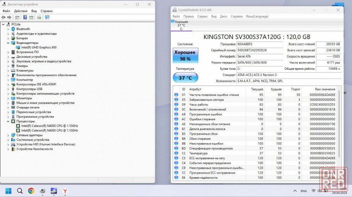Open Диск menu in CrystalDiskInfo
Screen dimensions: 352x197
pyautogui.click(x=224, y=16)
